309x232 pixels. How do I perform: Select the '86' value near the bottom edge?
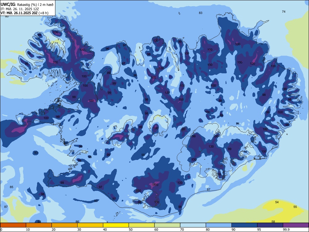[77, 222]
